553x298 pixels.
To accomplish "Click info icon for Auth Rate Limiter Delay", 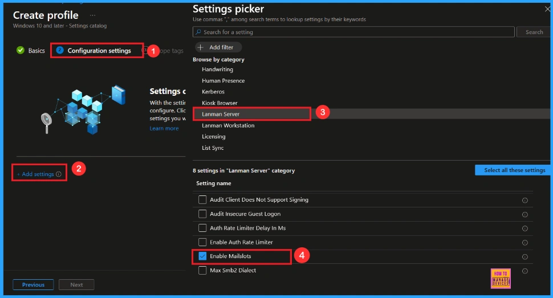I will 524,228.
